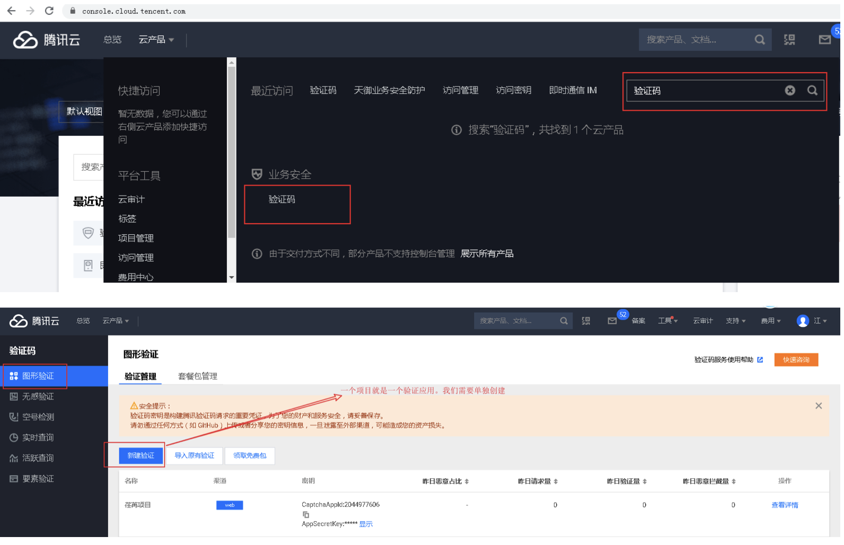
Task: Reload the page with refresh icon
Action: (x=49, y=11)
